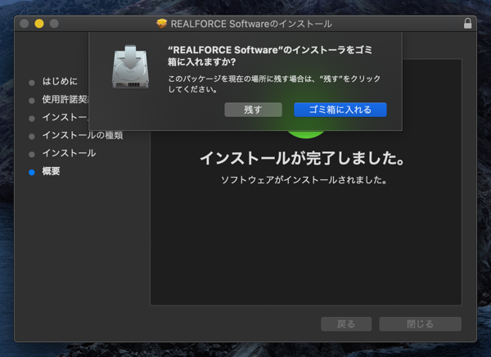Image resolution: width=491 pixels, height=357 pixels.
Task: Click the ソフトウェアがインストールされました。 text
Action: coord(304,180)
